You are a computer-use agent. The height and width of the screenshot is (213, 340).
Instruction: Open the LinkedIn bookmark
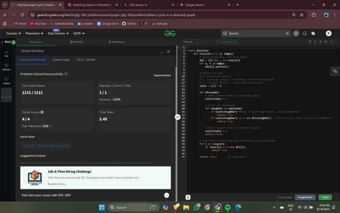85,24
